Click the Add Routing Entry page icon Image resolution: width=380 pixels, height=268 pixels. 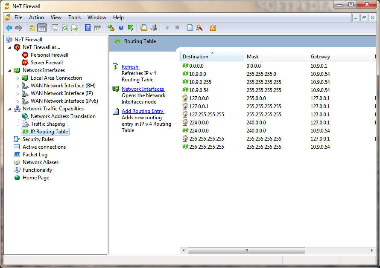point(116,111)
